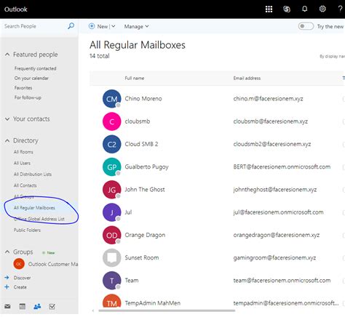Open the app launcher waffle icon
Screen dimensions: 345x317
pos(269,9)
